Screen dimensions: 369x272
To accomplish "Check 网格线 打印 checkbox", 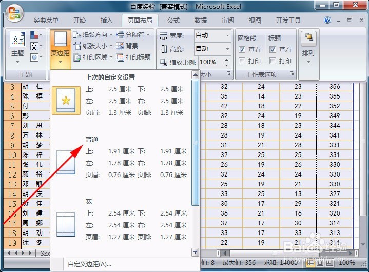I will pyautogui.click(x=242, y=61).
